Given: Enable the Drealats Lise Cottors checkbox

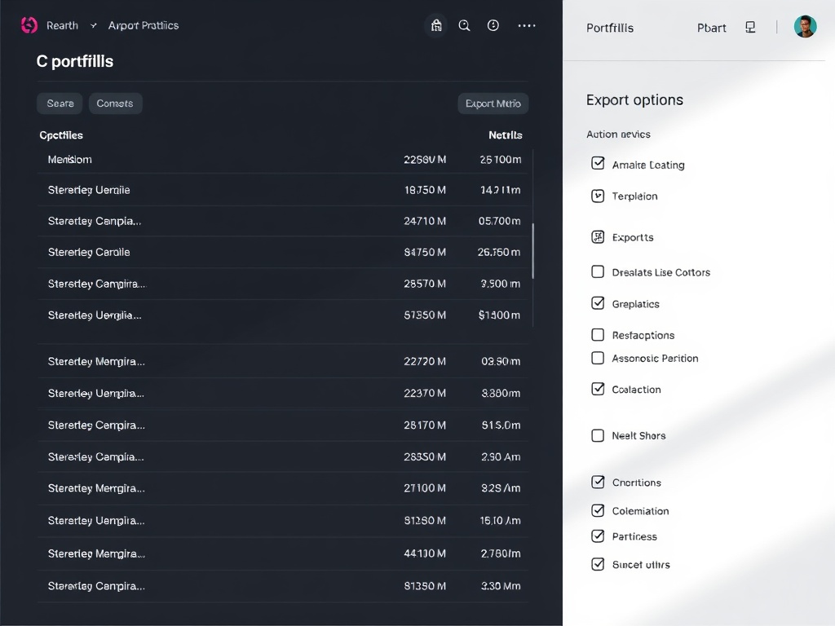Looking at the screenshot, I should click(598, 272).
